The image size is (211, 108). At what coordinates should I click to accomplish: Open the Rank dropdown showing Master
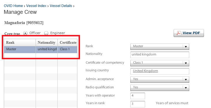point(160,47)
